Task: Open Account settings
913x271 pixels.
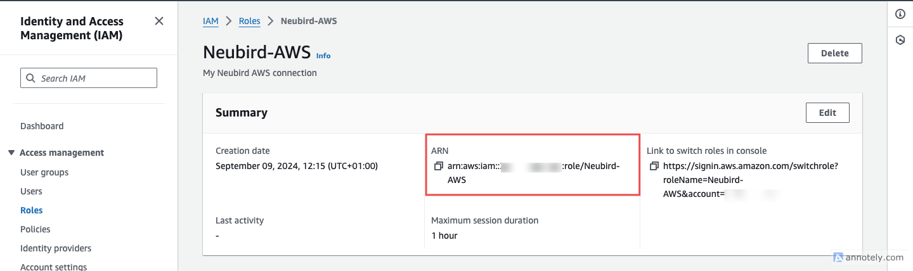Action: coord(53,267)
